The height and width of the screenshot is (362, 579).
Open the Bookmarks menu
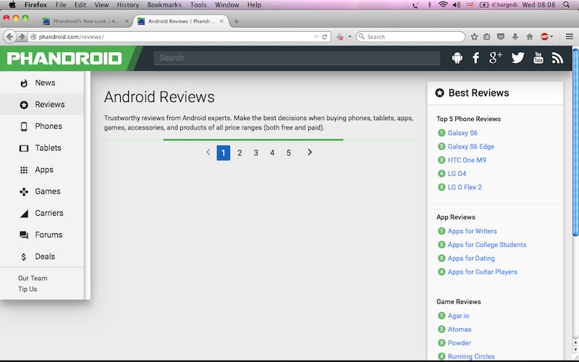tap(164, 5)
